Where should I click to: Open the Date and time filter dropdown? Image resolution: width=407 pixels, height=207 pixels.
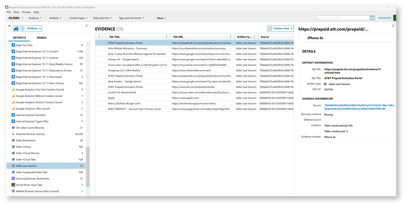[103, 18]
